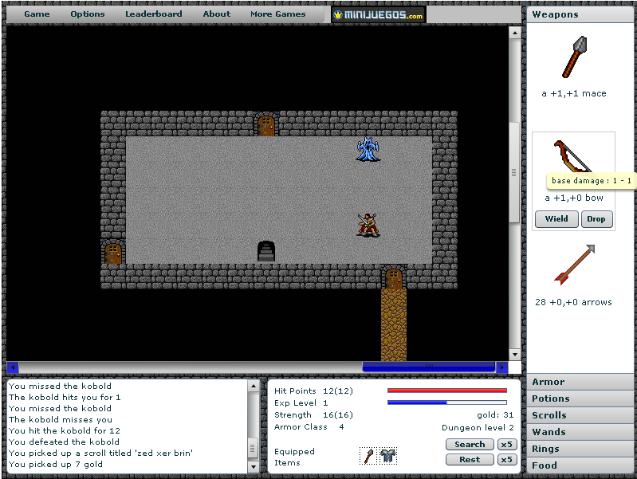Click the staircase tile in the room
Screen dimensions: 637x479
point(266,251)
